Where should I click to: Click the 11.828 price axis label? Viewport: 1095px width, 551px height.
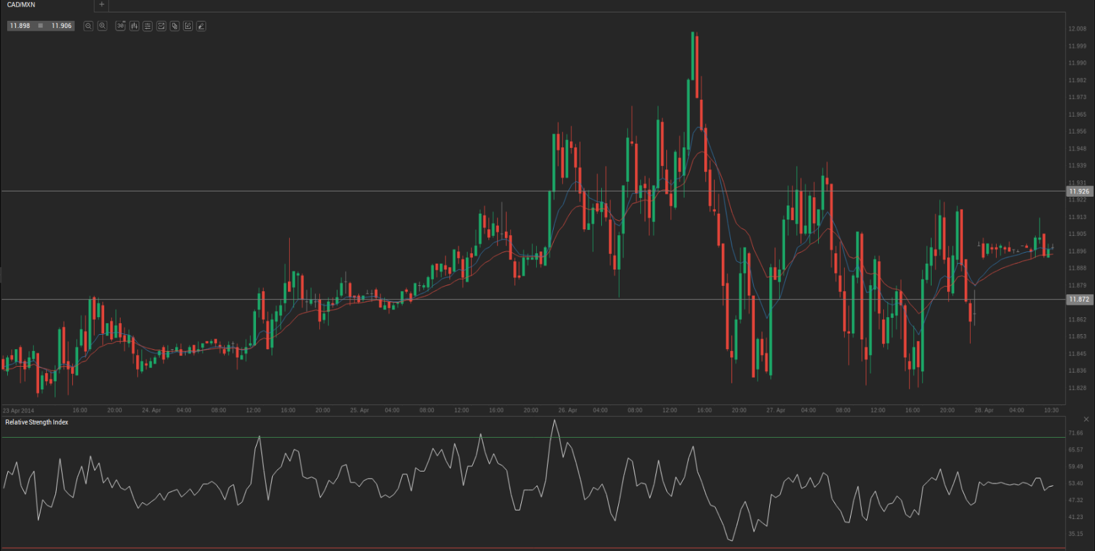(x=1077, y=388)
